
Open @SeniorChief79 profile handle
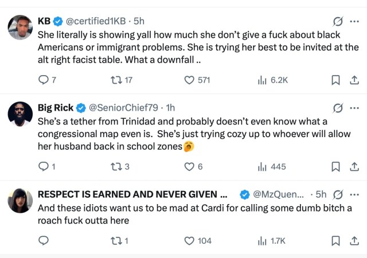(124, 108)
